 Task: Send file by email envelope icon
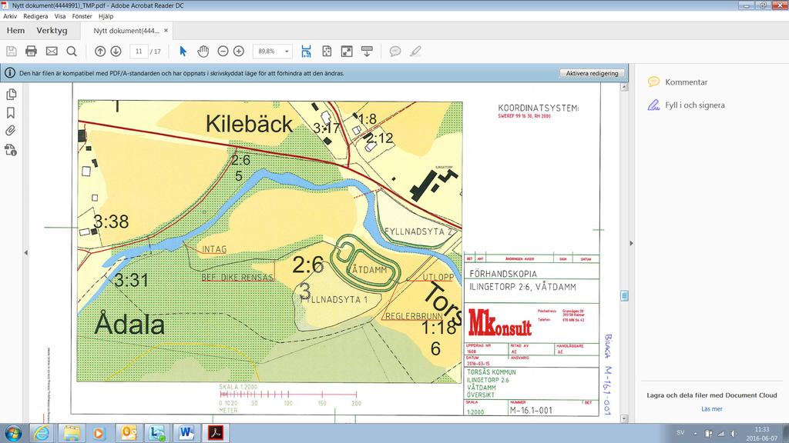pyautogui.click(x=52, y=52)
